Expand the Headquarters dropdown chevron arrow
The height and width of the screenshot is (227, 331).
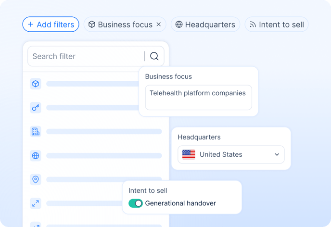[277, 155]
